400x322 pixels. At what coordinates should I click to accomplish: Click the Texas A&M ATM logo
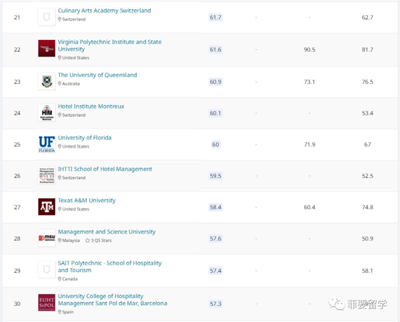click(x=47, y=207)
